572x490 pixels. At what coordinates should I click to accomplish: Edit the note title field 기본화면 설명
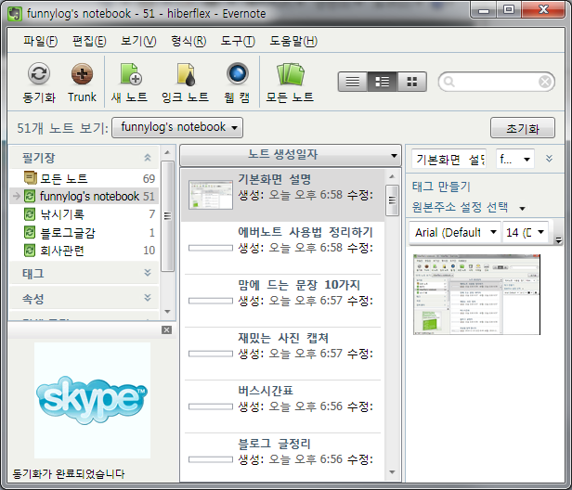(x=449, y=159)
